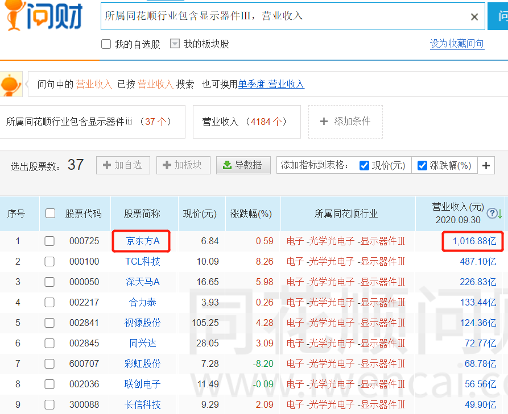The image size is (508, 414).
Task: Check the box for stock 000050
Action: 49,282
